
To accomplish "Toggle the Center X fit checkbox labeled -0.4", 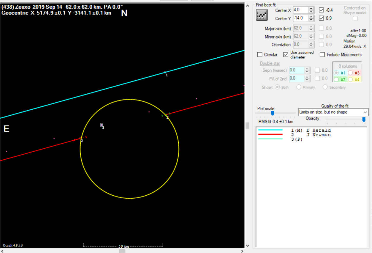I will coord(322,10).
